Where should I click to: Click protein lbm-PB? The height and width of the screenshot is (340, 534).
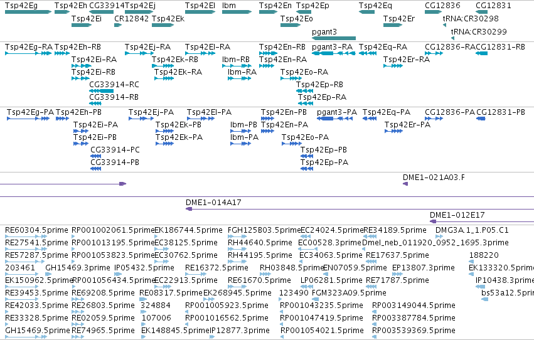(243, 125)
